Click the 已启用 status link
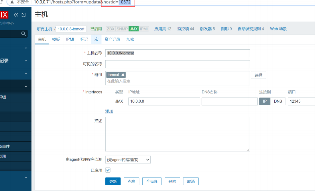Screen dimensions: 327x191 pyautogui.click(x=96, y=29)
